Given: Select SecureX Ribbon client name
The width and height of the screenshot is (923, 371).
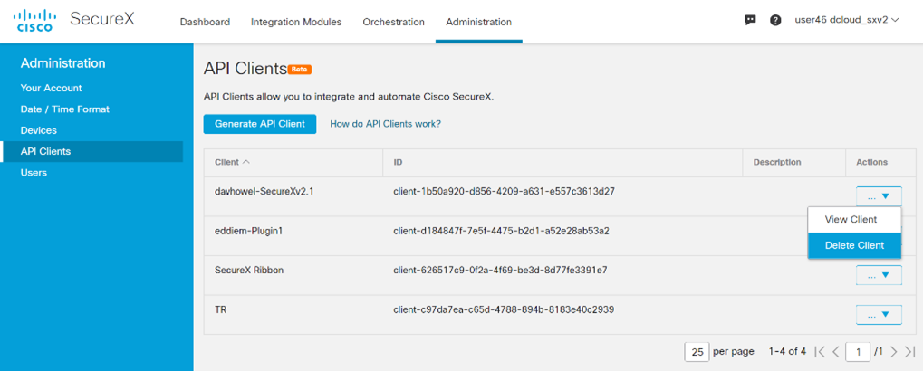Looking at the screenshot, I should 251,271.
